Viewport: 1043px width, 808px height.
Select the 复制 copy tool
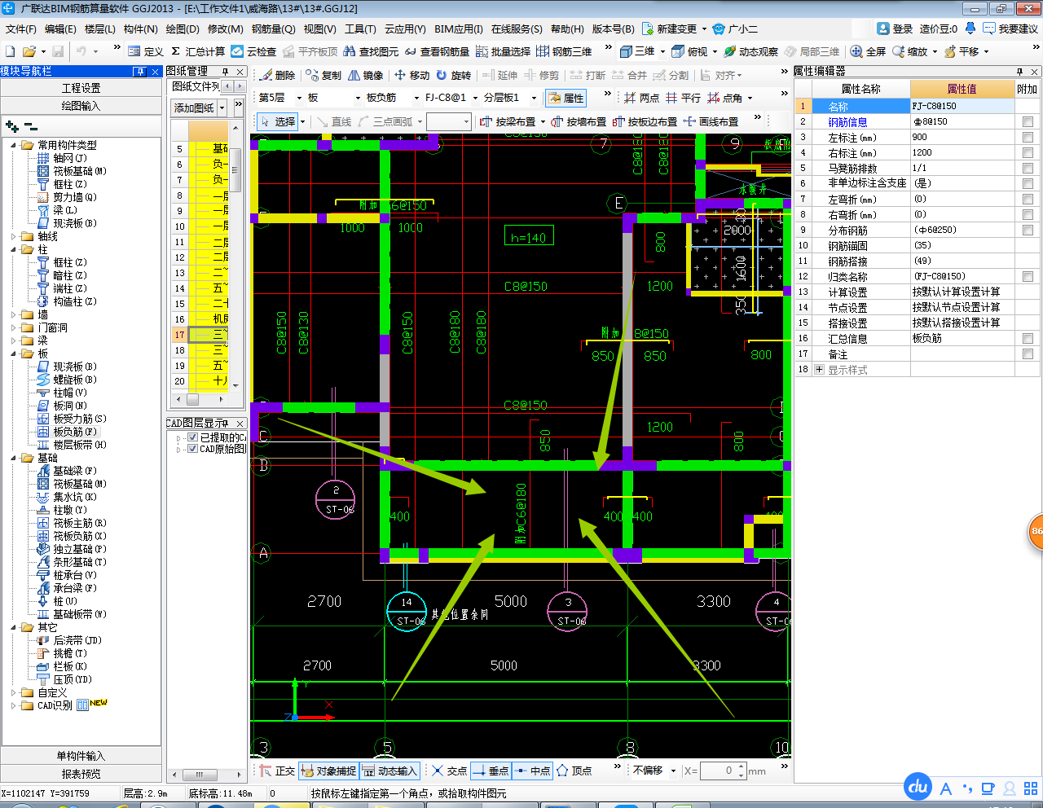click(x=323, y=75)
